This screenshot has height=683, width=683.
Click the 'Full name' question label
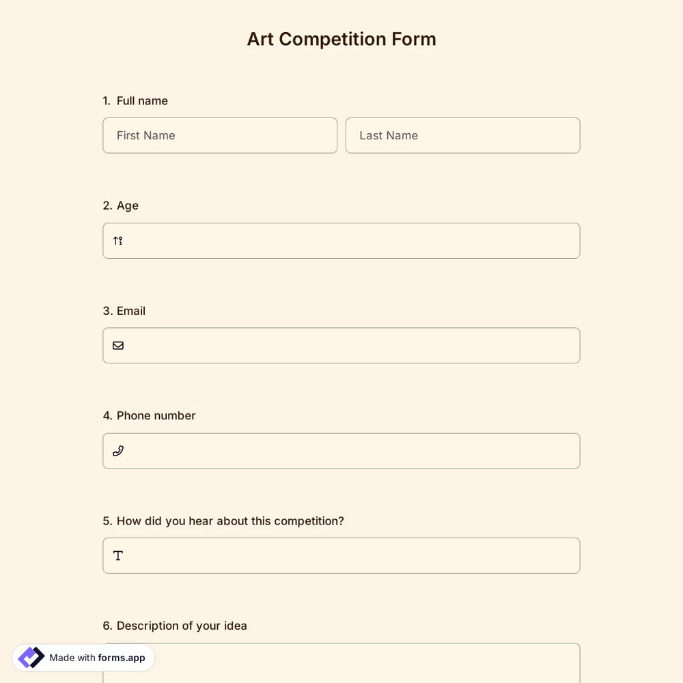point(141,100)
